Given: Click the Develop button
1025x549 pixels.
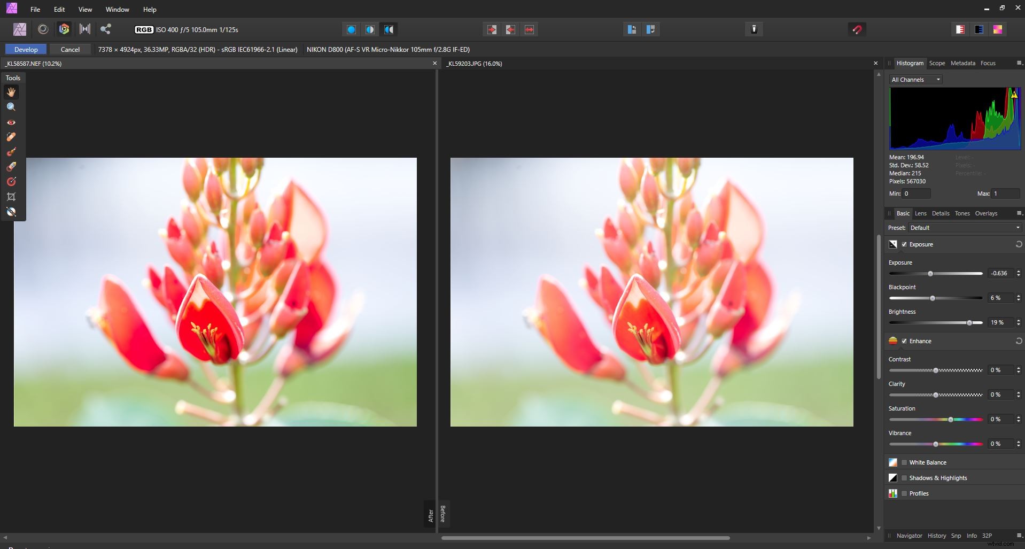Looking at the screenshot, I should point(25,49).
